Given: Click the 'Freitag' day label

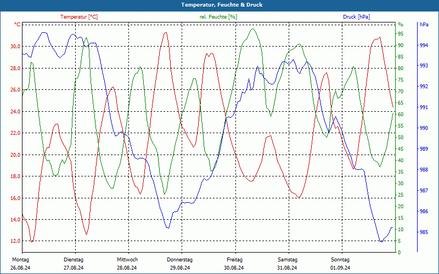Looking at the screenshot, I should pos(235,260).
